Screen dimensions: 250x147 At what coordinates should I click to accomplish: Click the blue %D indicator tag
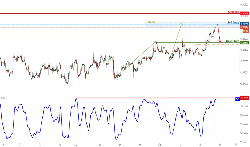pos(238,99)
